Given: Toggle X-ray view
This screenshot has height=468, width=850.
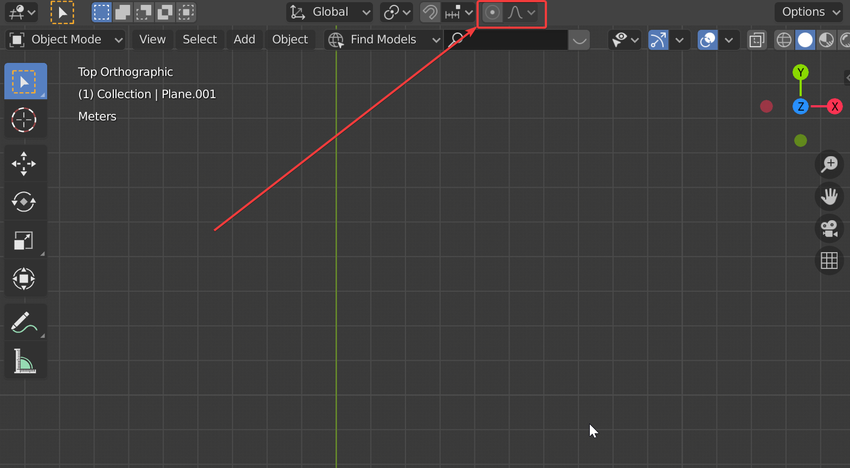Looking at the screenshot, I should pos(756,40).
